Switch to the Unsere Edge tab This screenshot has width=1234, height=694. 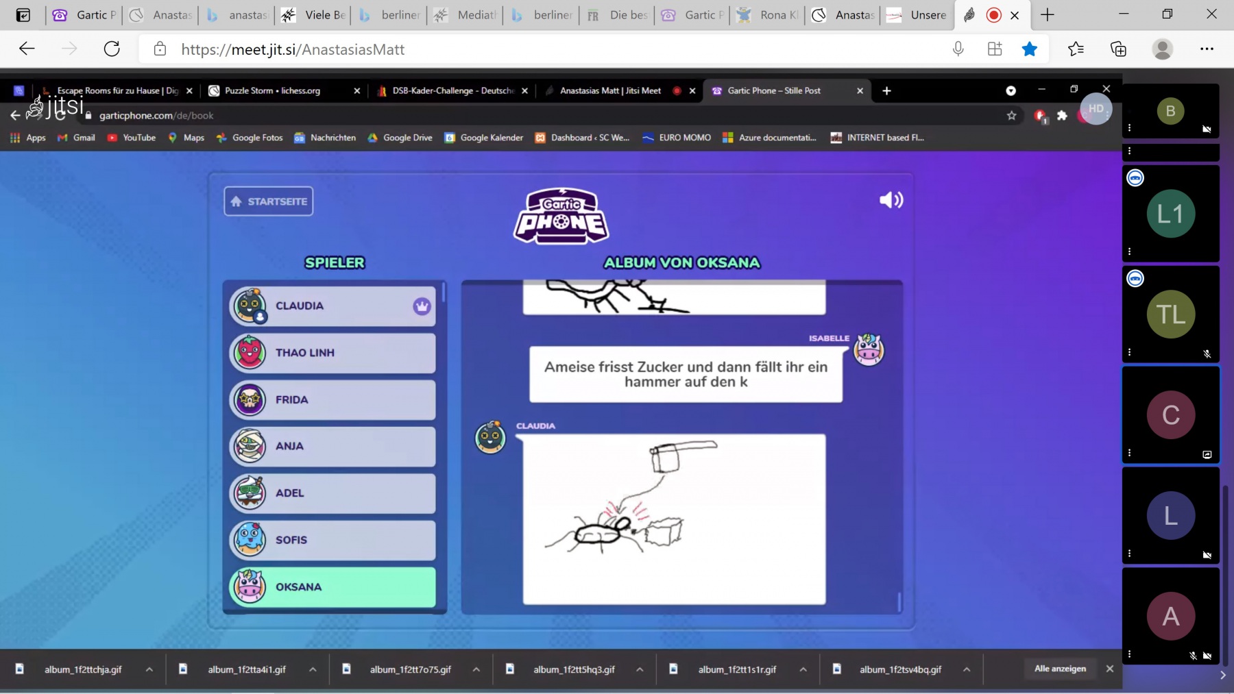click(917, 15)
